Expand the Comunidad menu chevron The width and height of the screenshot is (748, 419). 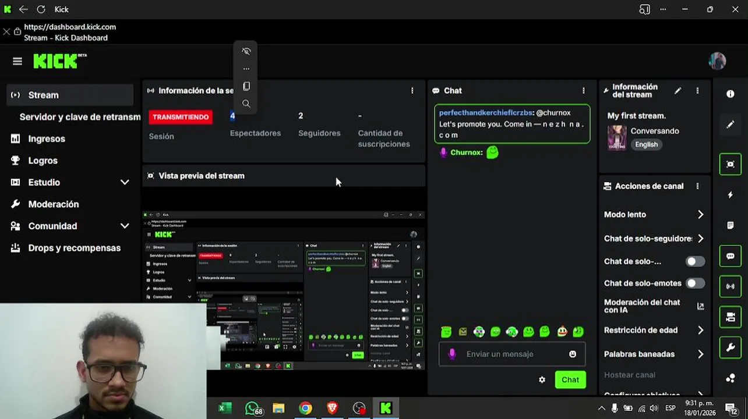[125, 226]
